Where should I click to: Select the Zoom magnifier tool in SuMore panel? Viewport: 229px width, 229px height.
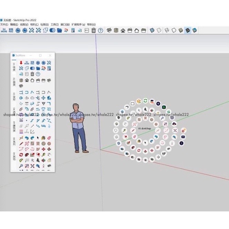[x=21, y=166]
